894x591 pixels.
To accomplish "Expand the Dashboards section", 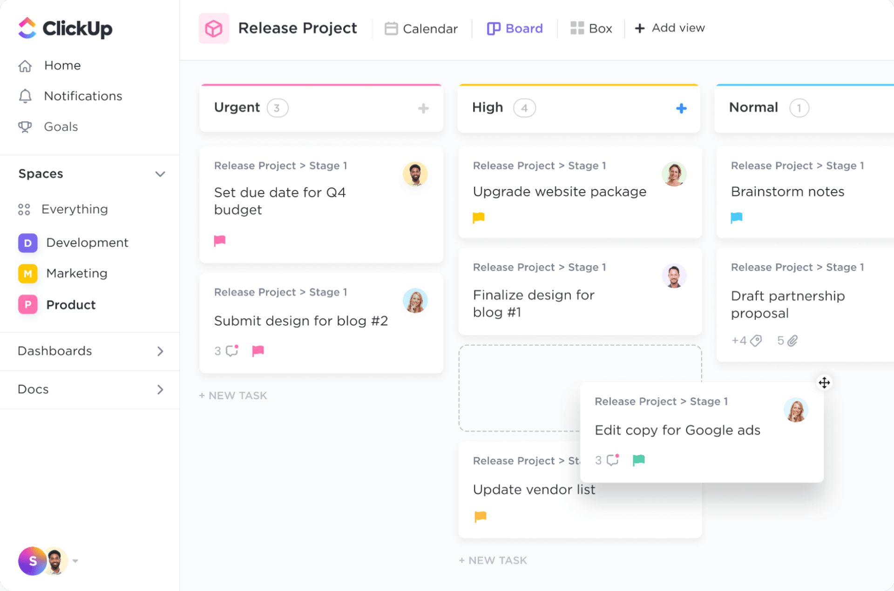I will click(x=160, y=351).
